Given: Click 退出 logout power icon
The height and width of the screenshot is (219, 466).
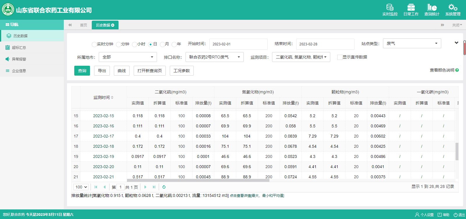Looking at the screenshot, I should click(459, 215).
